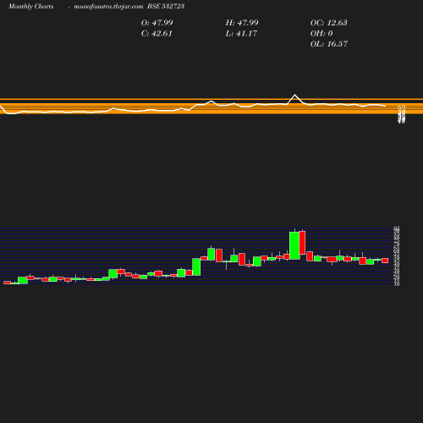Click the first red candle at left end
Screen dimensions: 423x423
7,283
